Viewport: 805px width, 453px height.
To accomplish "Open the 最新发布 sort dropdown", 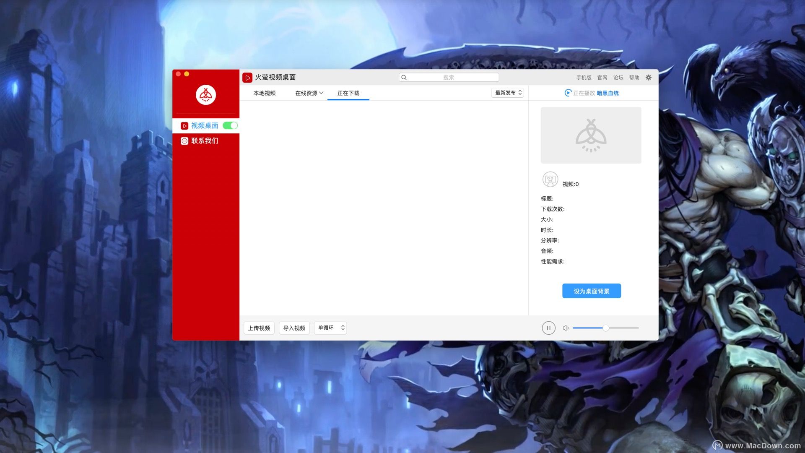I will click(507, 93).
